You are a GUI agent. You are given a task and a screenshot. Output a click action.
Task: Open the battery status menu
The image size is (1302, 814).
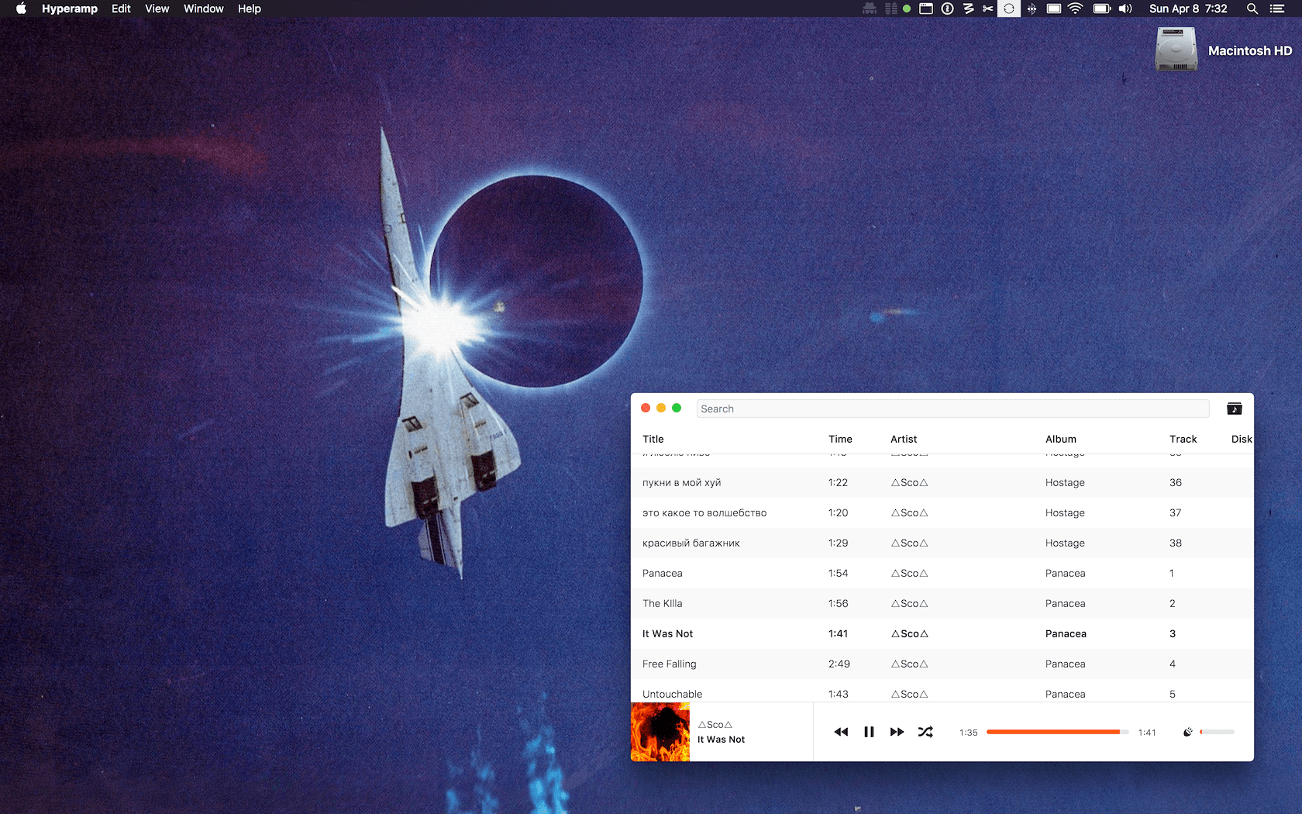coord(1101,9)
